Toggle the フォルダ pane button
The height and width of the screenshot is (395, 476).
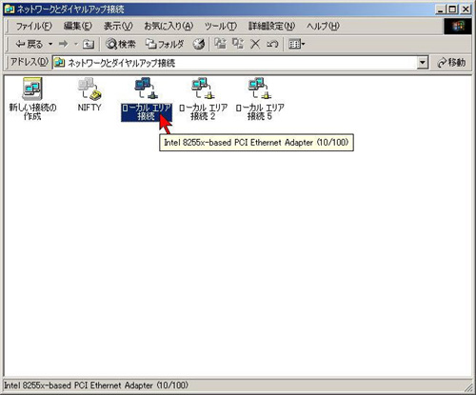[165, 44]
